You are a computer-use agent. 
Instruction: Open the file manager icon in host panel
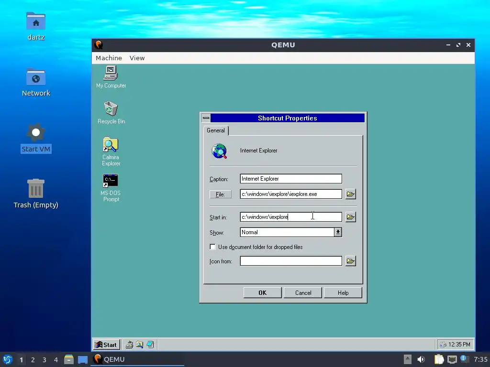(x=69, y=359)
